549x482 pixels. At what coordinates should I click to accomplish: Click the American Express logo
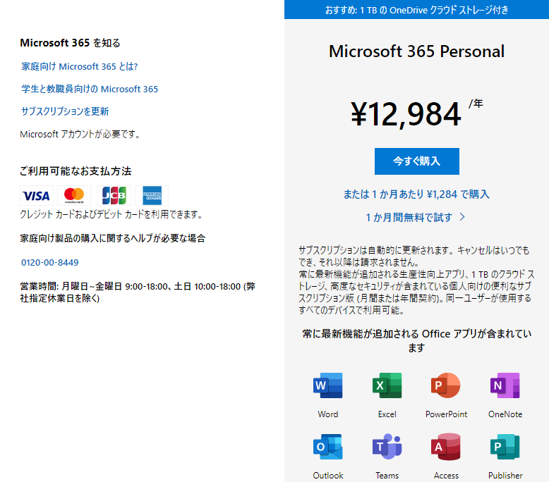pos(152,195)
